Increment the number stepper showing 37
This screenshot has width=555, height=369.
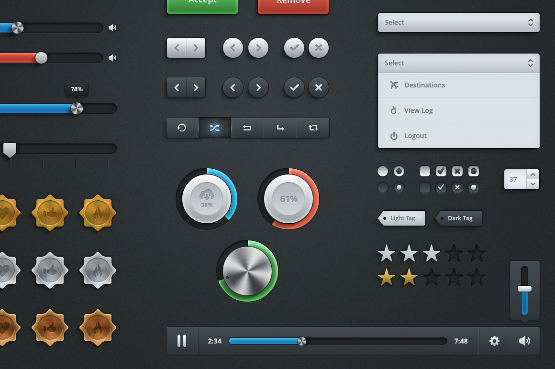point(533,174)
